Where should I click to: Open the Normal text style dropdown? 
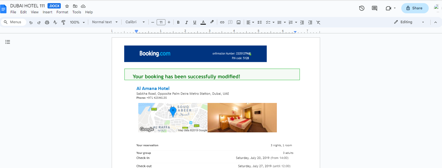(x=104, y=22)
